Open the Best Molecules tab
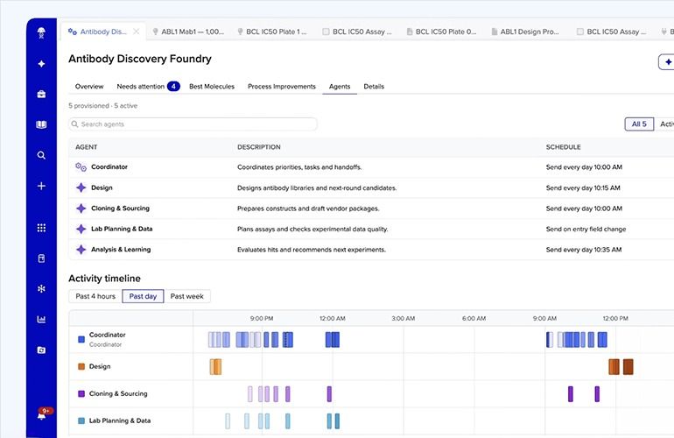The image size is (674, 438). (212, 87)
